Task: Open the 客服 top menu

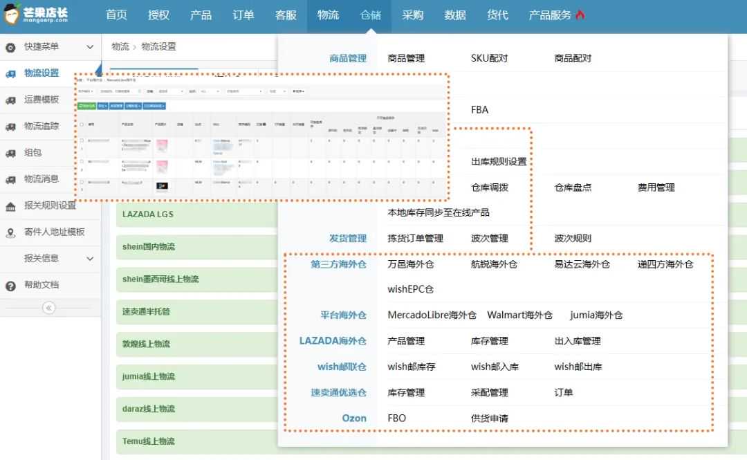Action: pyautogui.click(x=286, y=15)
